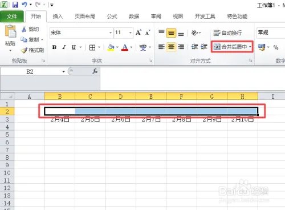Image resolution: width=285 pixels, height=210 pixels.
Task: Click the increase indent icon
Action: [x=204, y=47]
